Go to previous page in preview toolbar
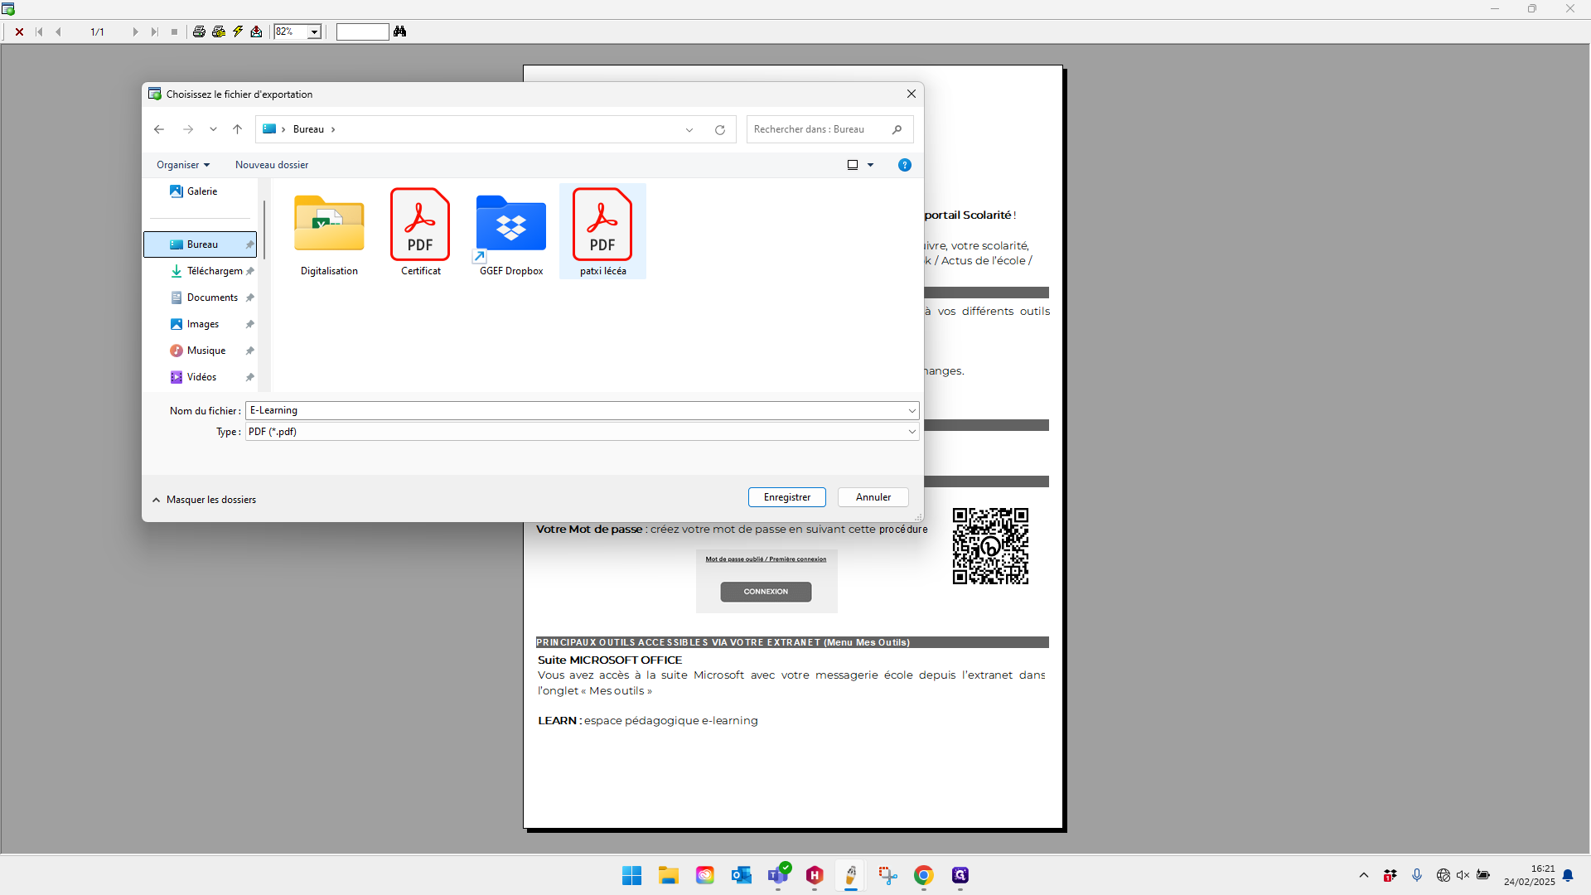Viewport: 1591px width, 895px height. [x=58, y=31]
